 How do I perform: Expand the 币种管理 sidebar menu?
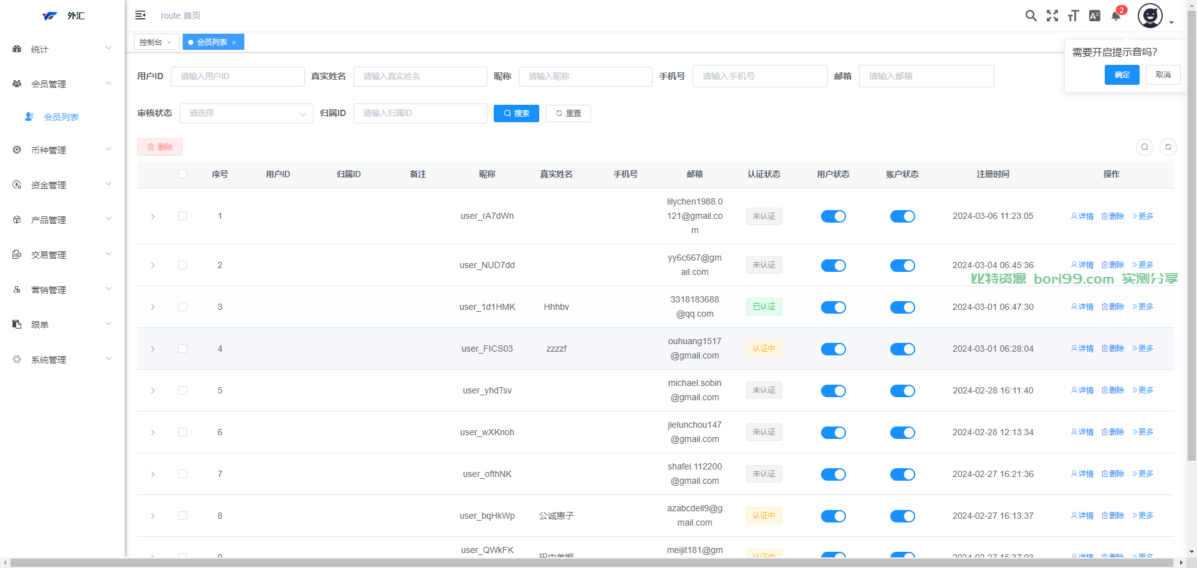coord(62,150)
